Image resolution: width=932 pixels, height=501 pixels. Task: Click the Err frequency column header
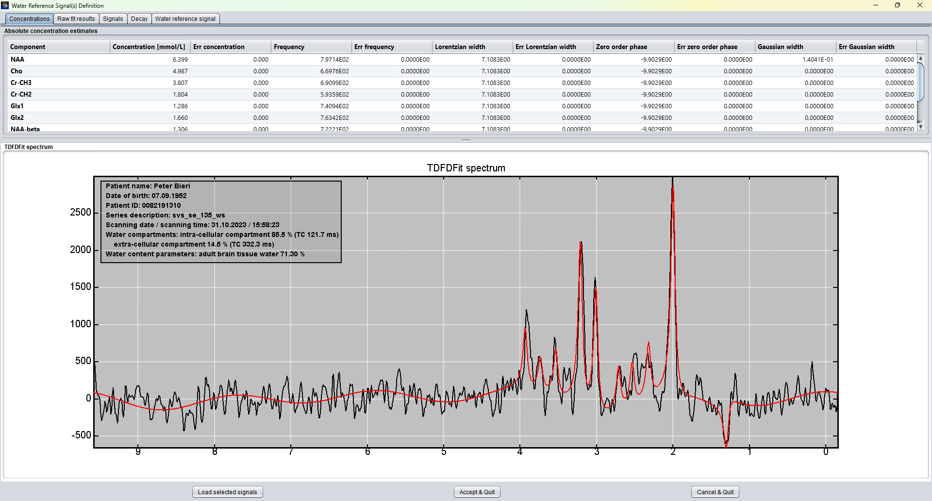(392, 47)
